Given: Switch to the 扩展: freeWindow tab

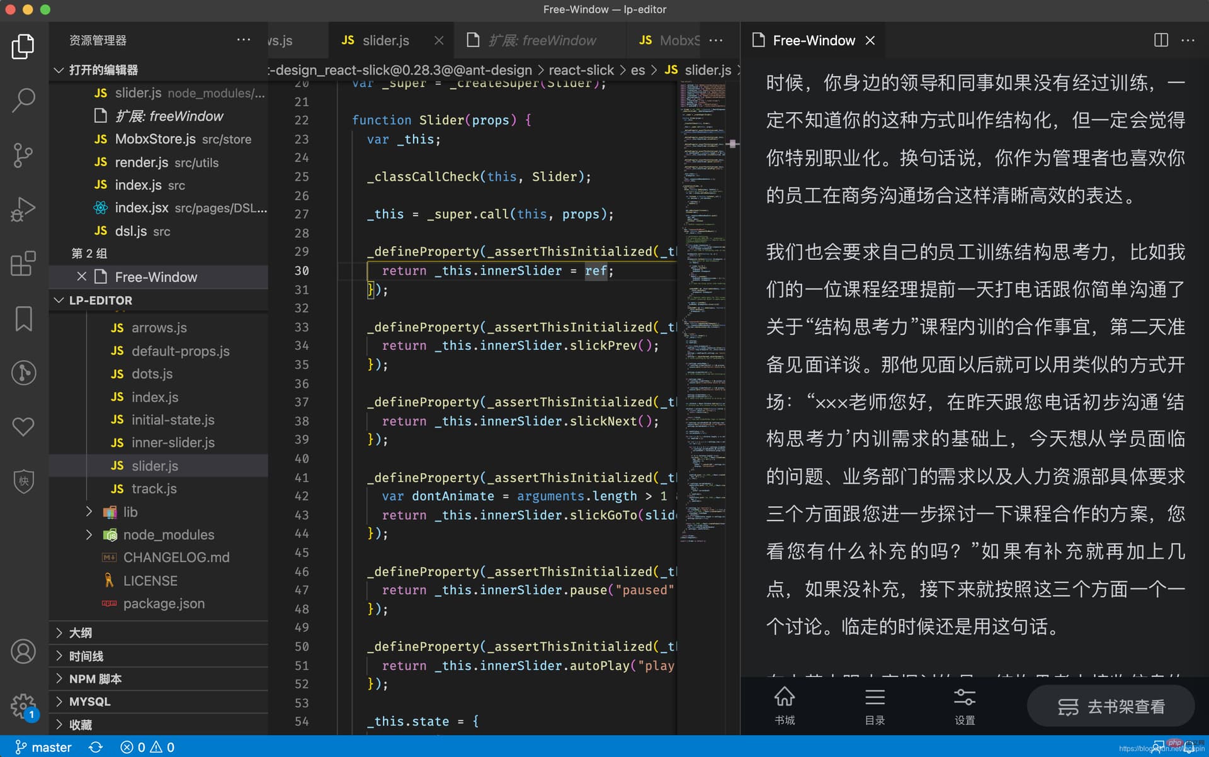Looking at the screenshot, I should [x=542, y=40].
